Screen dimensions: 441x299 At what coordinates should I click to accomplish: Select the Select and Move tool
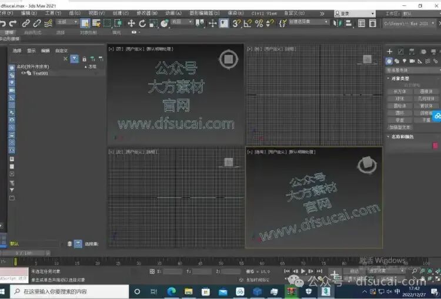tap(131, 23)
